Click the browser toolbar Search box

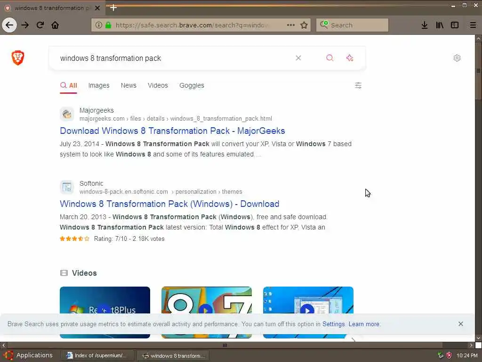[352, 25]
